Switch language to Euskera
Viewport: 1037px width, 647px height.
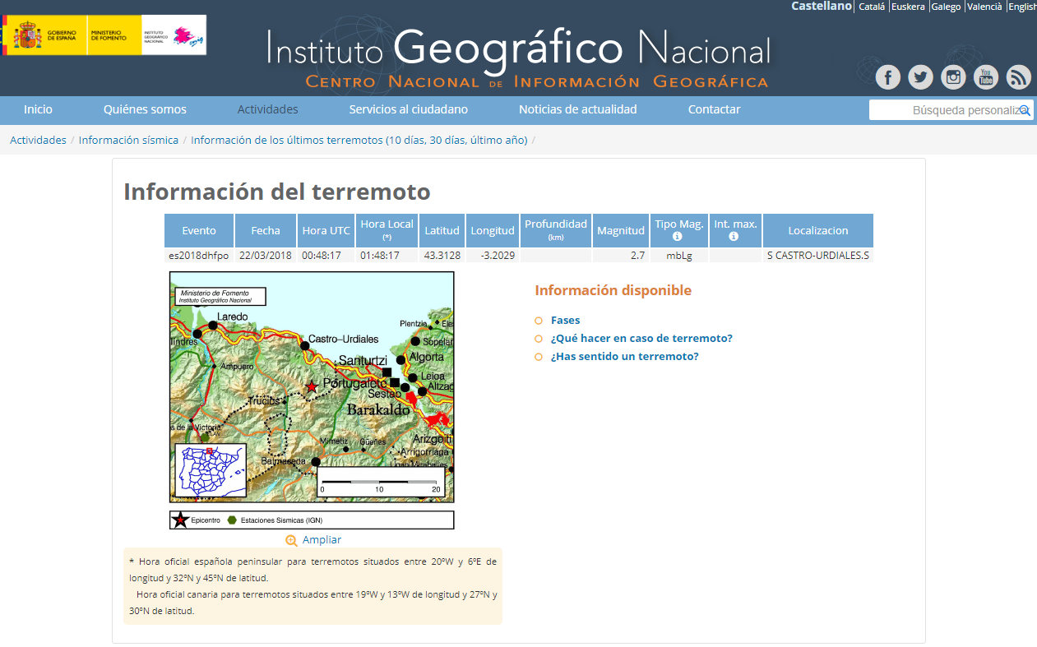point(909,7)
